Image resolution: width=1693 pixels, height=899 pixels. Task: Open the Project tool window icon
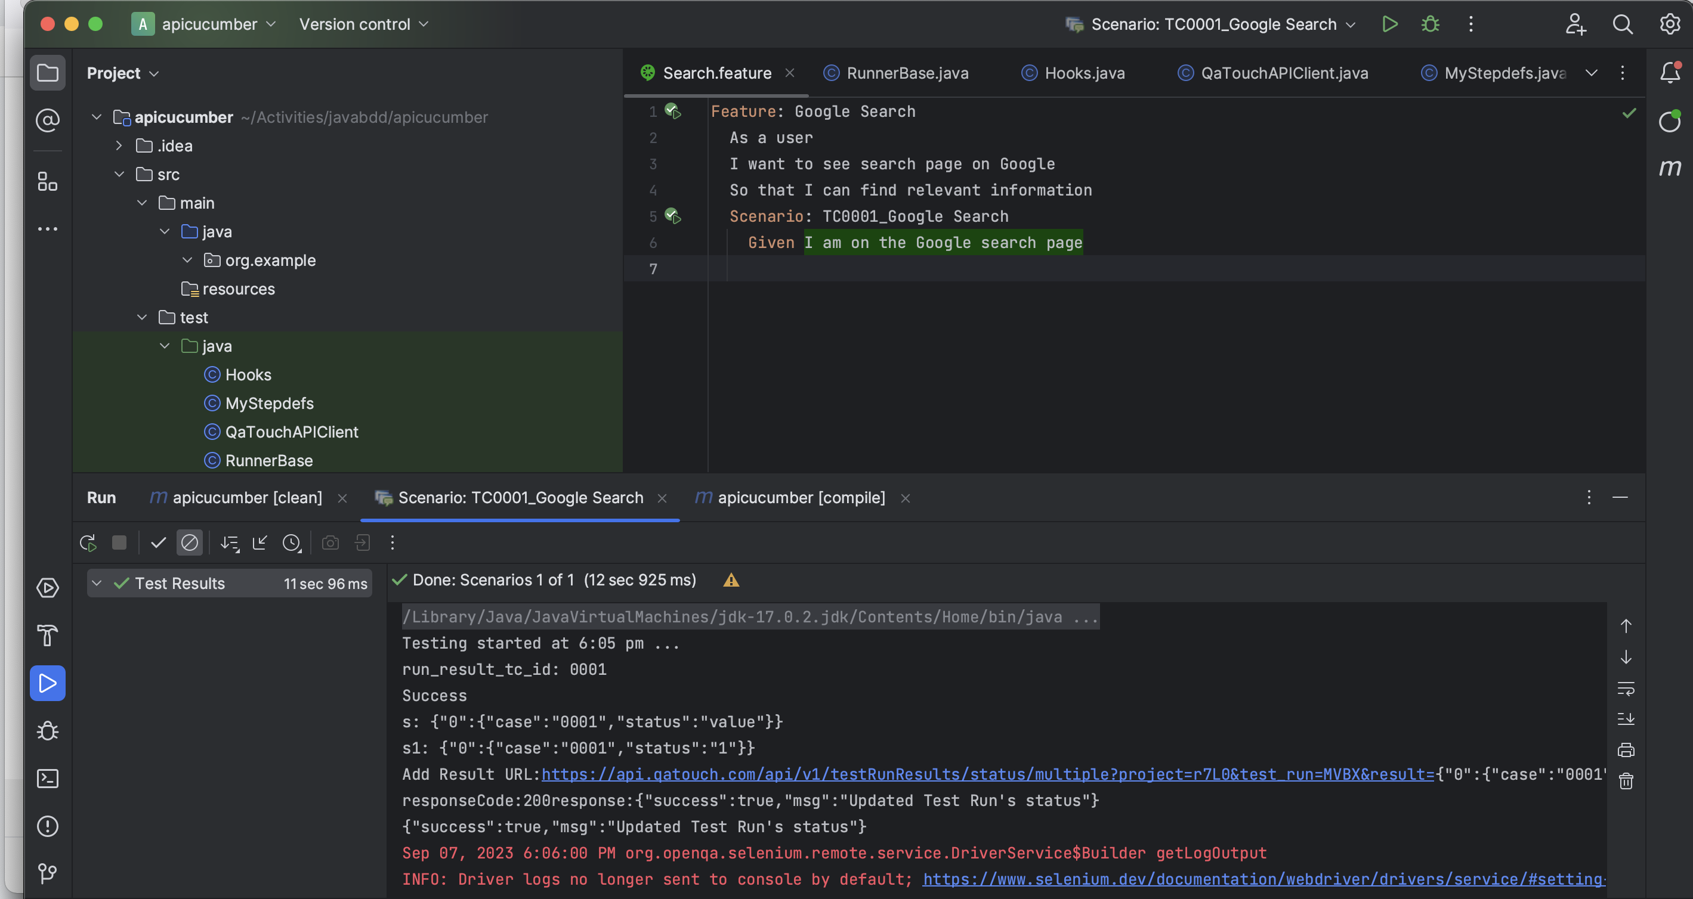point(47,73)
